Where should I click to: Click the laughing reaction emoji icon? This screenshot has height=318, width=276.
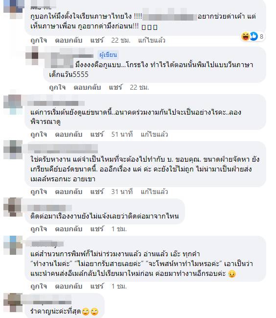[x=246, y=37]
